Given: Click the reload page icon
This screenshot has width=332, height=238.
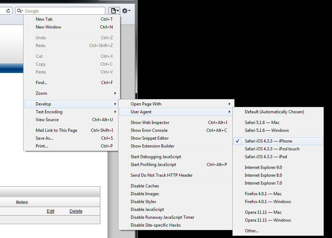Looking at the screenshot, I should coord(8,11).
